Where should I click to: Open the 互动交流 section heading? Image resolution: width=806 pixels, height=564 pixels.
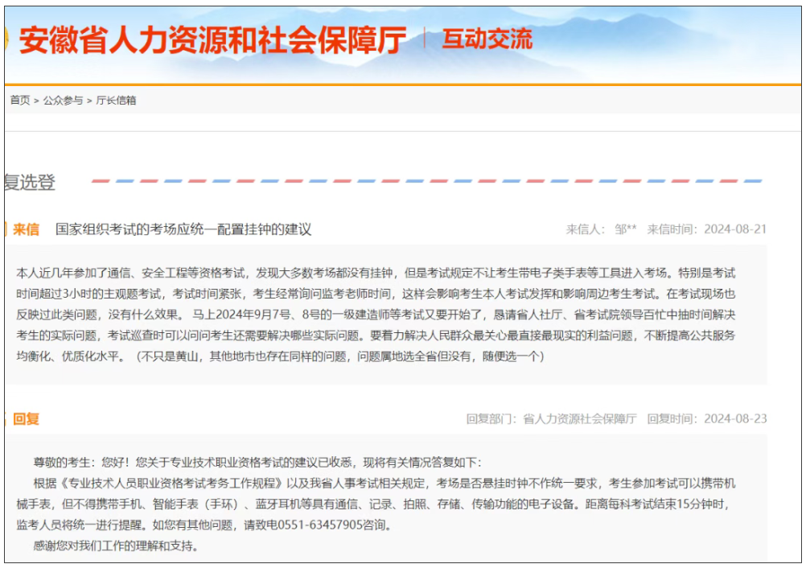487,39
